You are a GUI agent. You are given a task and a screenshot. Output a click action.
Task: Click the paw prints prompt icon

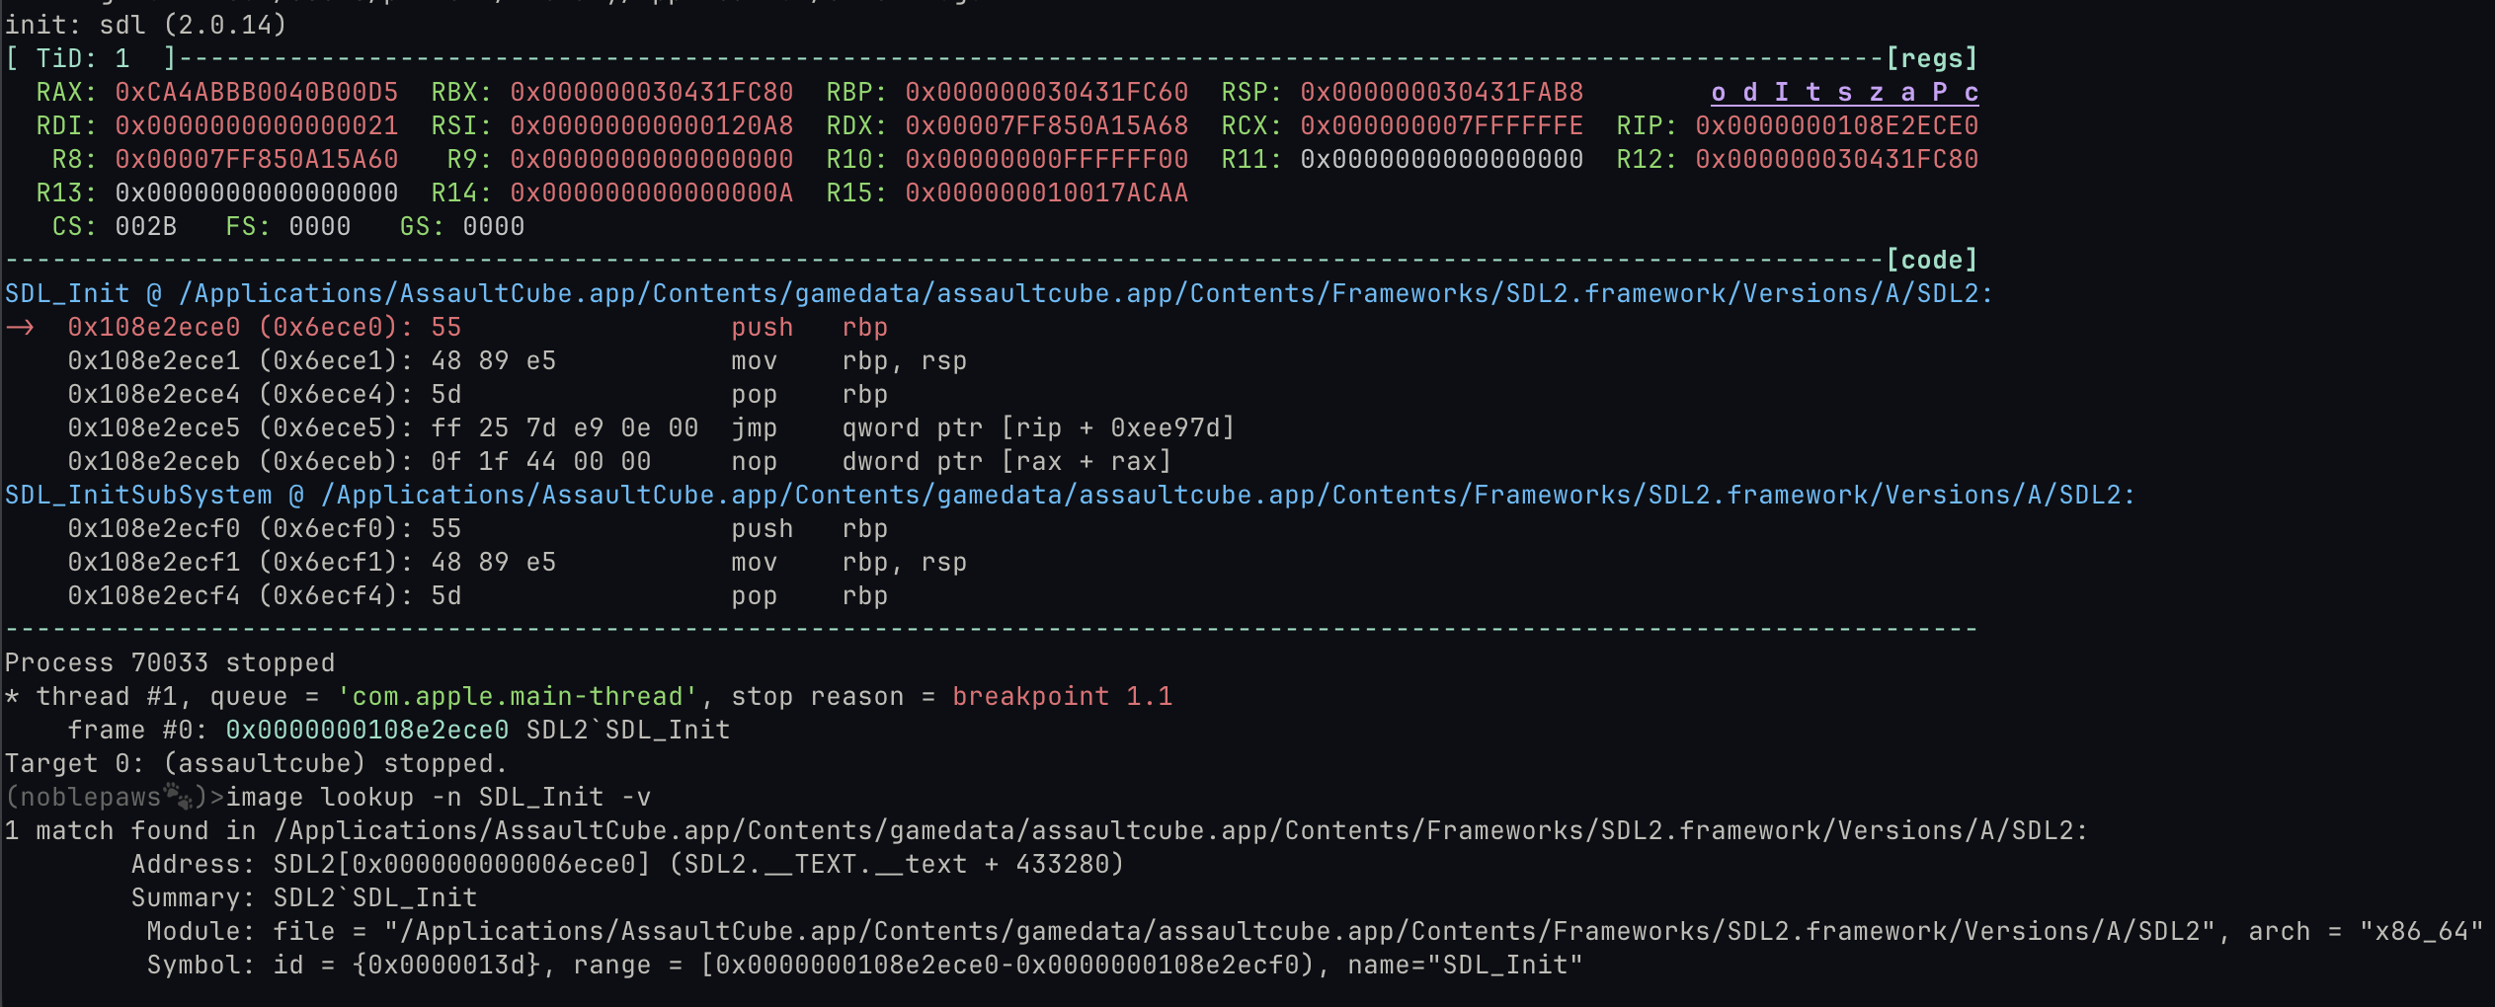179,796
